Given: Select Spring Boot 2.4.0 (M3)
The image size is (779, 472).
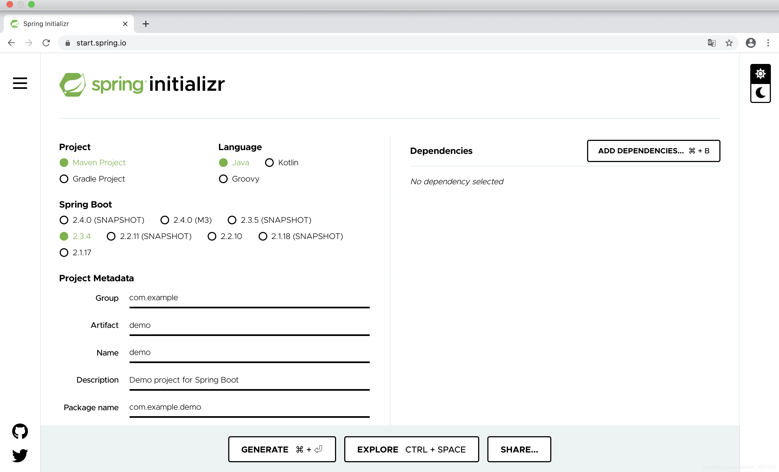Looking at the screenshot, I should point(186,220).
